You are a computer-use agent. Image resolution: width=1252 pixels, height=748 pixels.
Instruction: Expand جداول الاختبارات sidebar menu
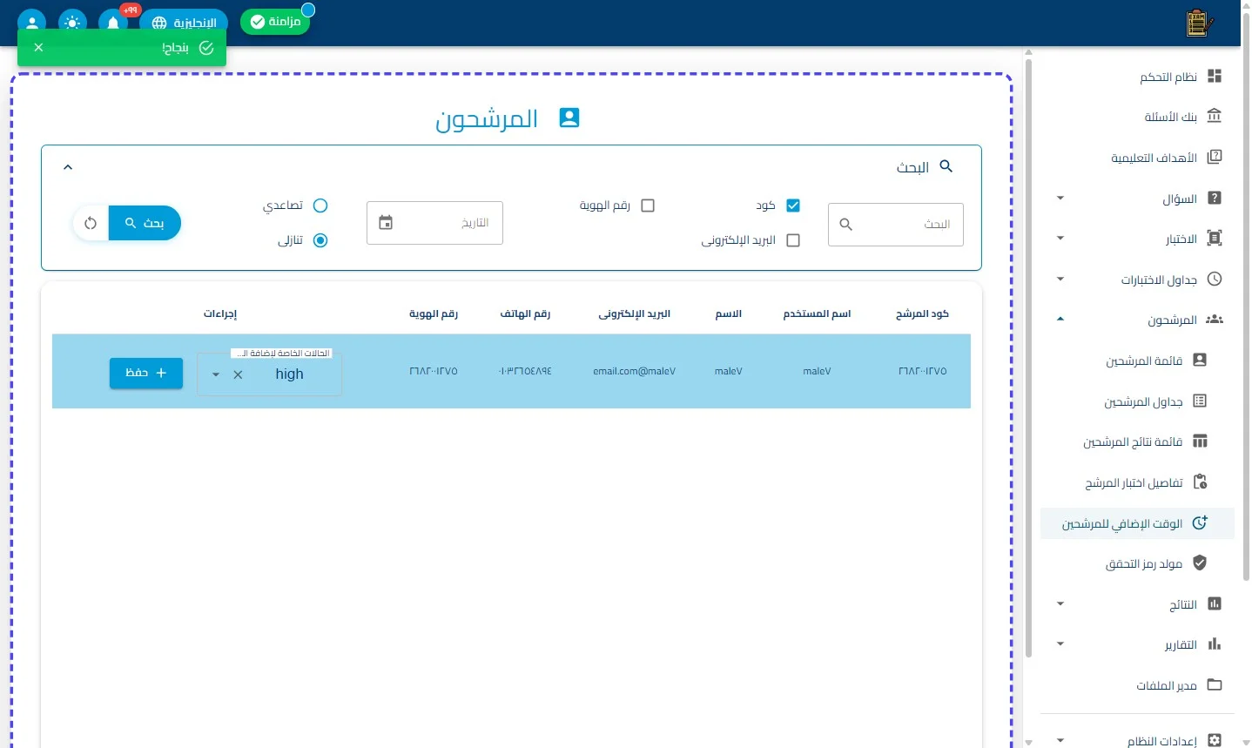(1137, 280)
